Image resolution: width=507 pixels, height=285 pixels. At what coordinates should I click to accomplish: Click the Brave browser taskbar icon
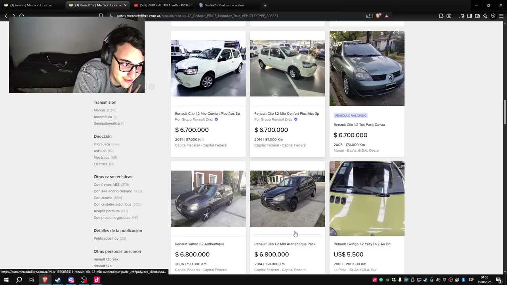click(45, 280)
